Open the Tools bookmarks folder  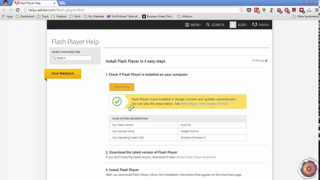[43, 16]
